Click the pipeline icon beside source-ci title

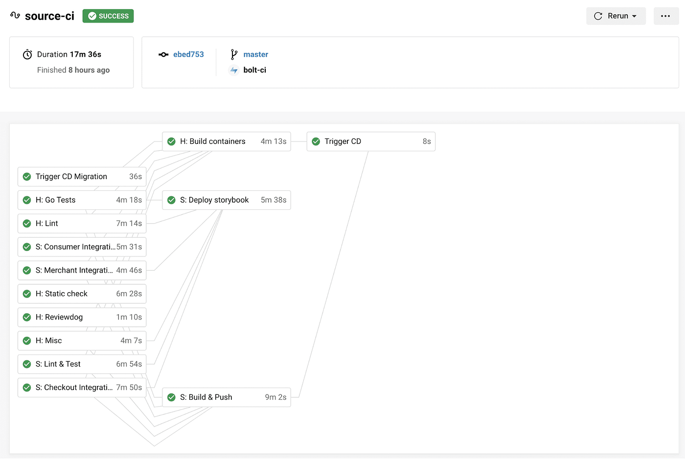[15, 16]
